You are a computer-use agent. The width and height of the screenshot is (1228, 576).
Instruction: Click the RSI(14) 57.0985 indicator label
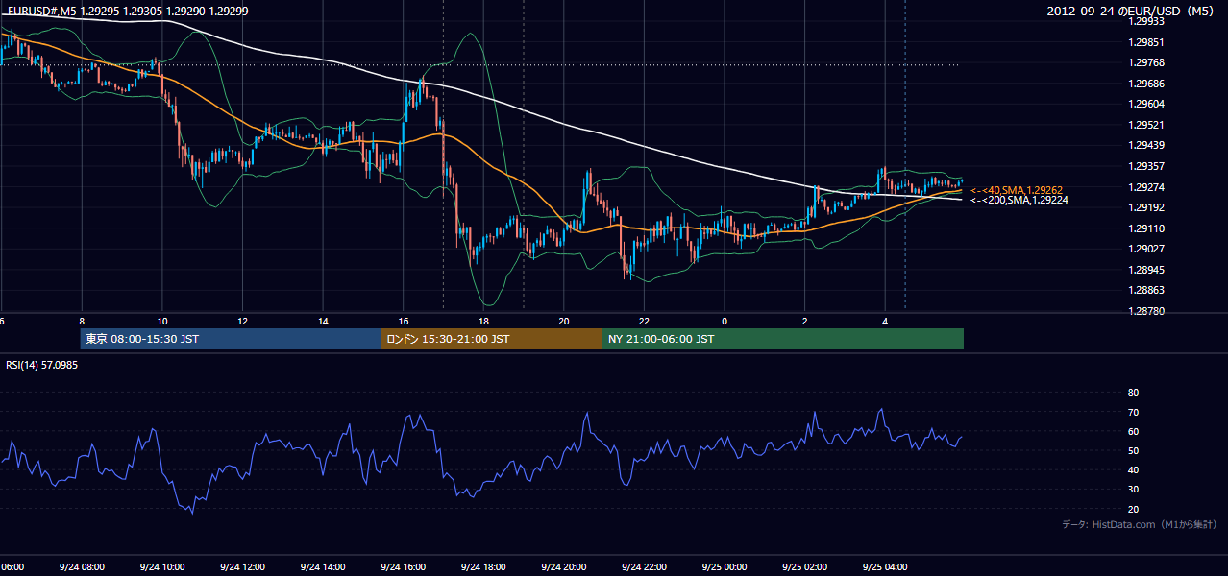[x=42, y=365]
